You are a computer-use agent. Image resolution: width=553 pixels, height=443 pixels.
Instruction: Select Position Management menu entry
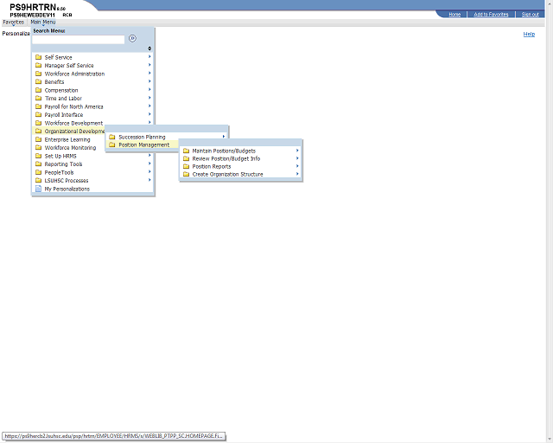pyautogui.click(x=144, y=144)
